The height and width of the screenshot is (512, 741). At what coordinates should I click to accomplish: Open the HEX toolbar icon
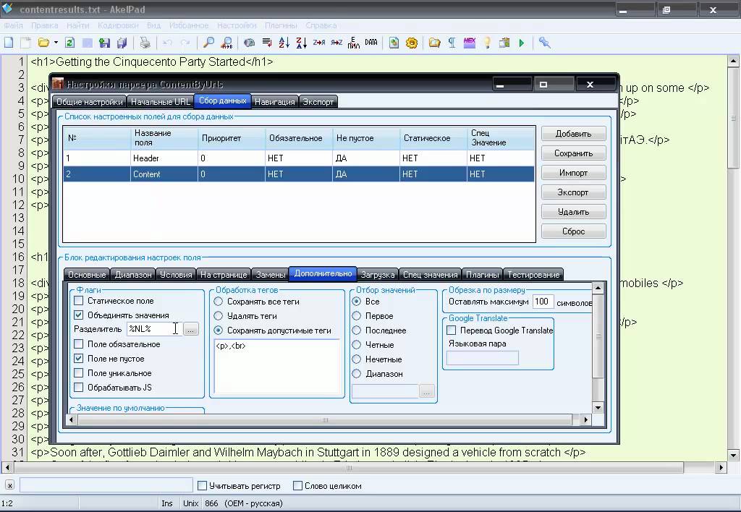click(469, 43)
